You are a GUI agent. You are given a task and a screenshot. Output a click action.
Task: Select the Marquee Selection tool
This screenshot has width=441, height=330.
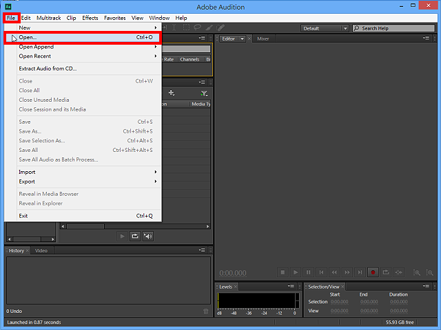186,27
